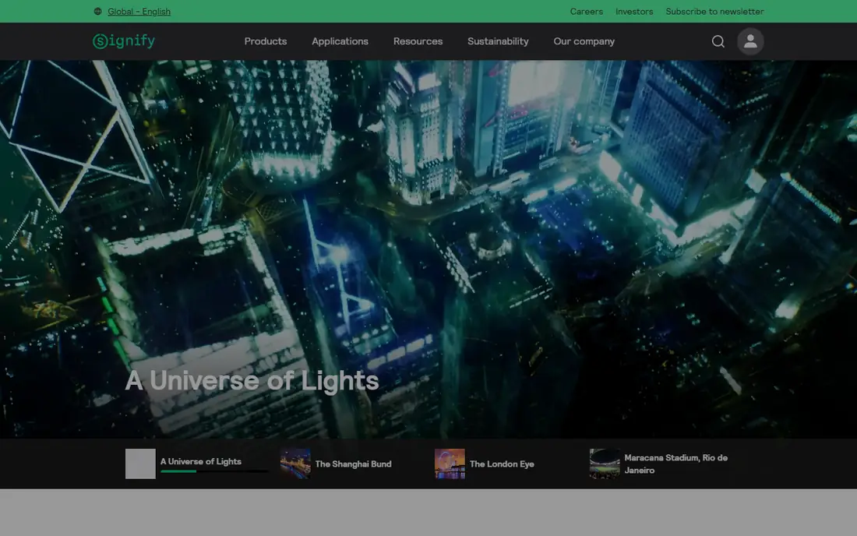Open the Global - English language link
857x536 pixels.
tap(139, 12)
